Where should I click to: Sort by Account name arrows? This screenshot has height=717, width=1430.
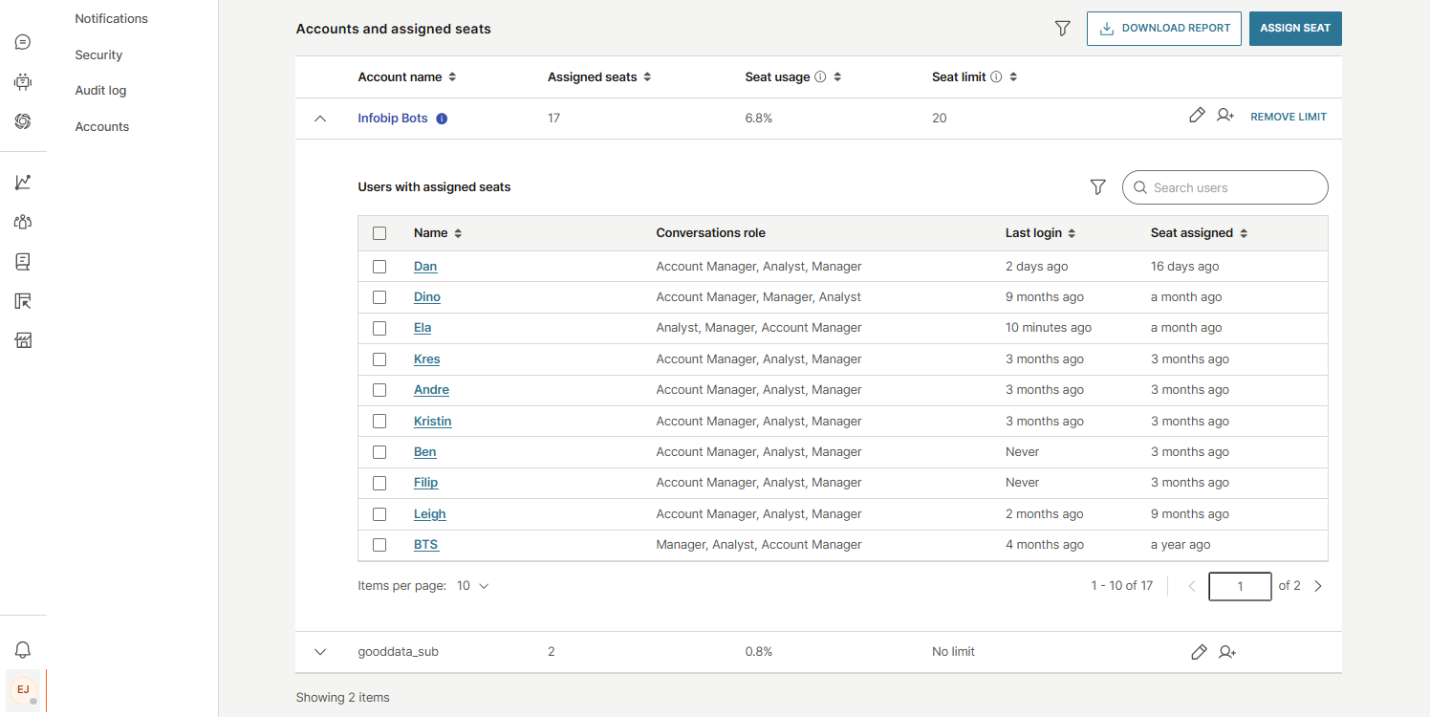pos(452,76)
